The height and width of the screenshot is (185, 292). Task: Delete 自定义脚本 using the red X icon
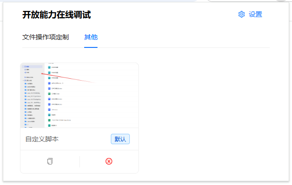pyautogui.click(x=109, y=161)
